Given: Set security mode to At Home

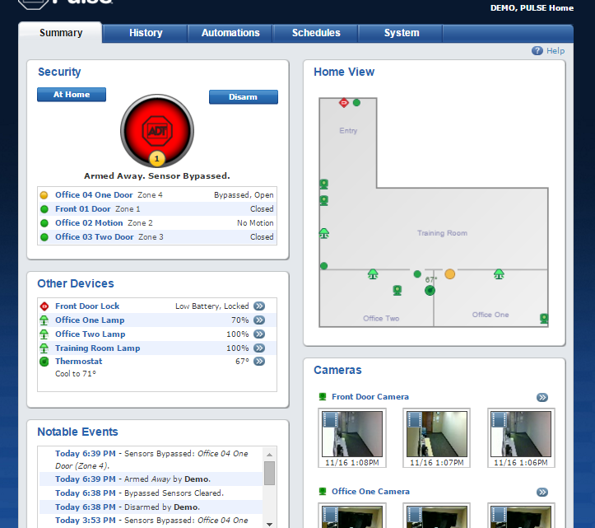Looking at the screenshot, I should 72,95.
